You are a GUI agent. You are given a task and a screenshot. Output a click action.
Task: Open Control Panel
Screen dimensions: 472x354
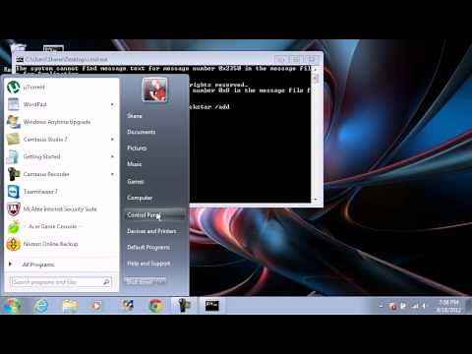pyautogui.click(x=154, y=215)
